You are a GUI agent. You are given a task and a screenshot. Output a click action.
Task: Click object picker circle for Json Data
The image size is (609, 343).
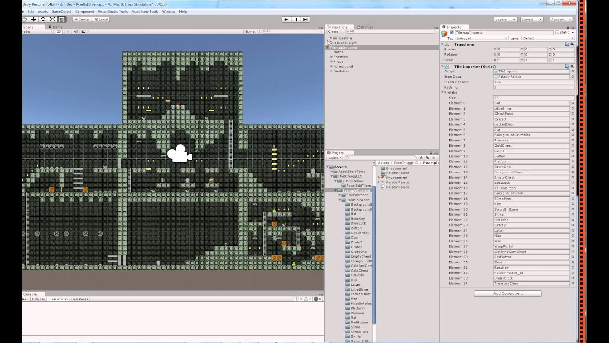coord(573,77)
